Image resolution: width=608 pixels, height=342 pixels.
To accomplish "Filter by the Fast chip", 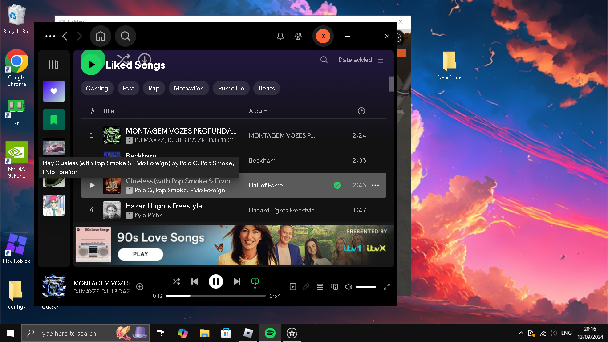I will click(129, 88).
